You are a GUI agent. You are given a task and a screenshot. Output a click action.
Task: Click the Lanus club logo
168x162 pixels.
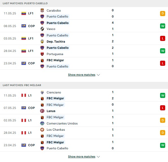coord(42,111)
